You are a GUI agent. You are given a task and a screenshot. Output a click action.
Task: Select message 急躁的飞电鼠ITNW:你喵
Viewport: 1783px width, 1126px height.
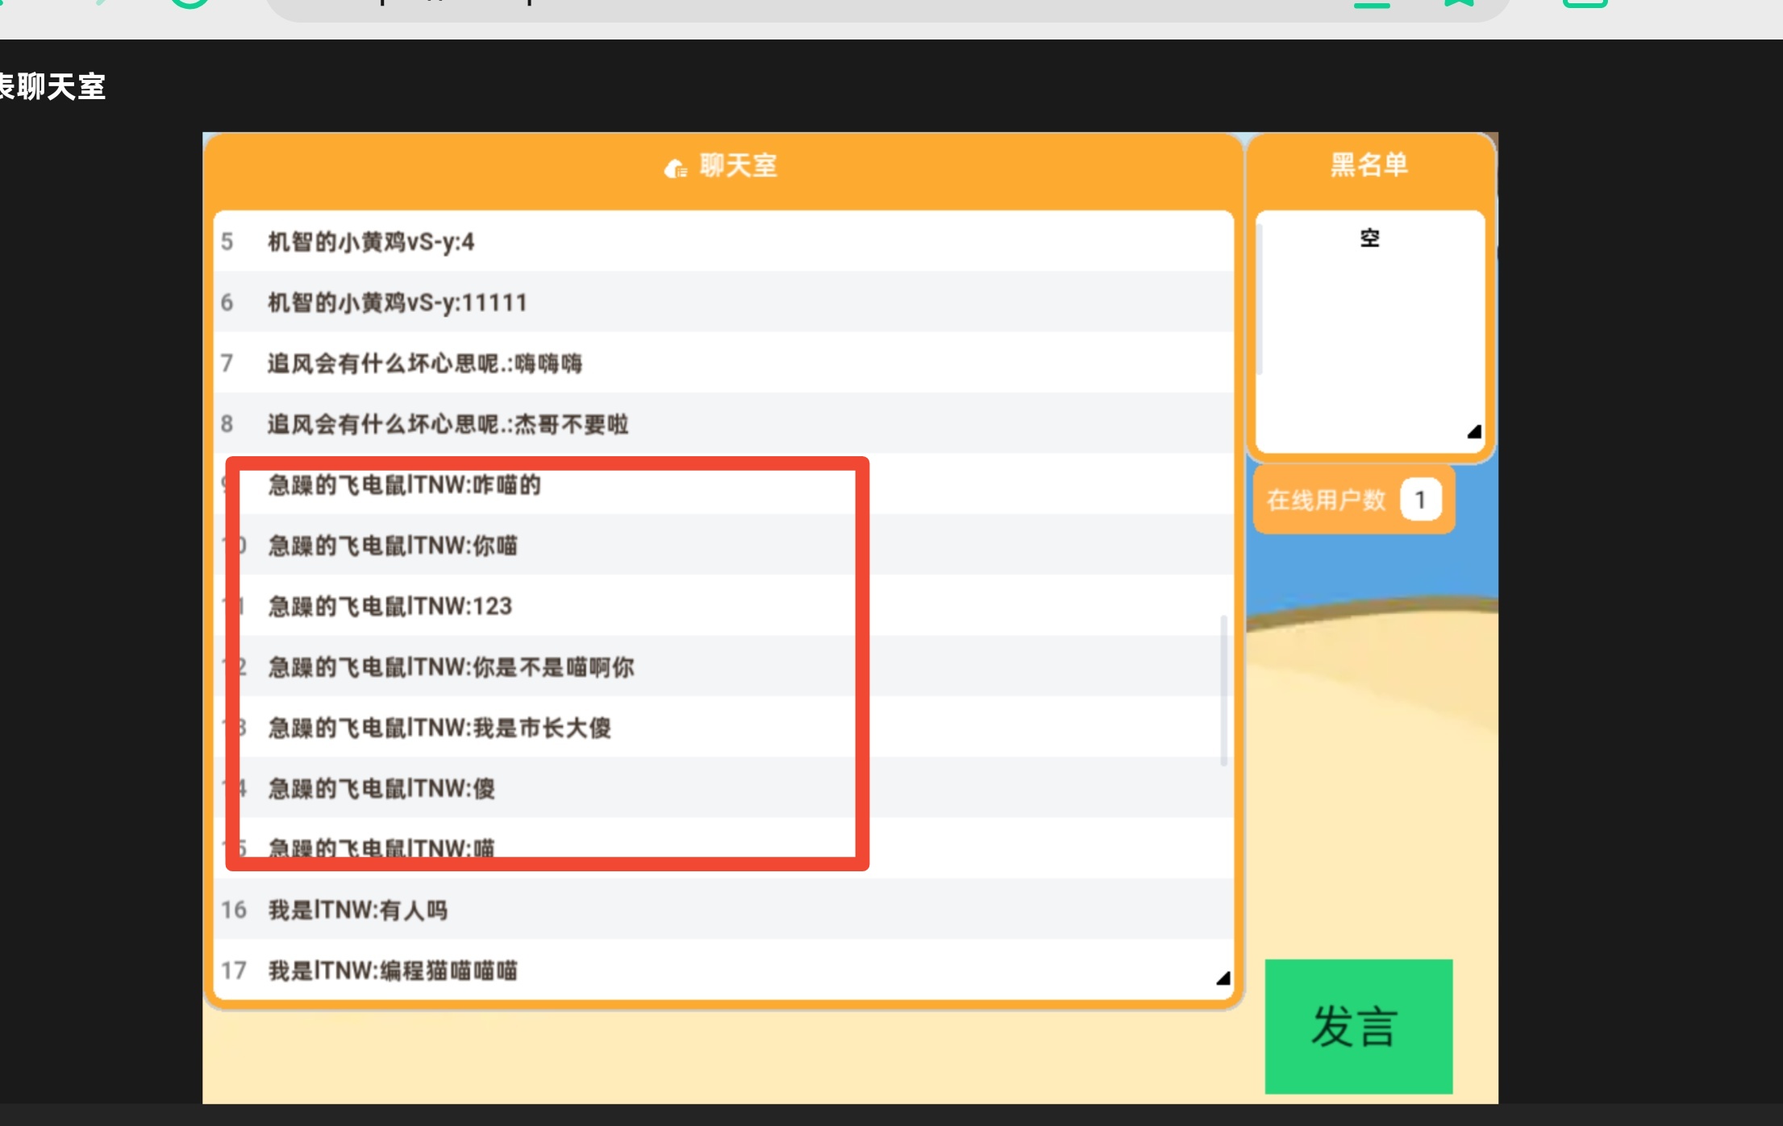pyautogui.click(x=723, y=545)
